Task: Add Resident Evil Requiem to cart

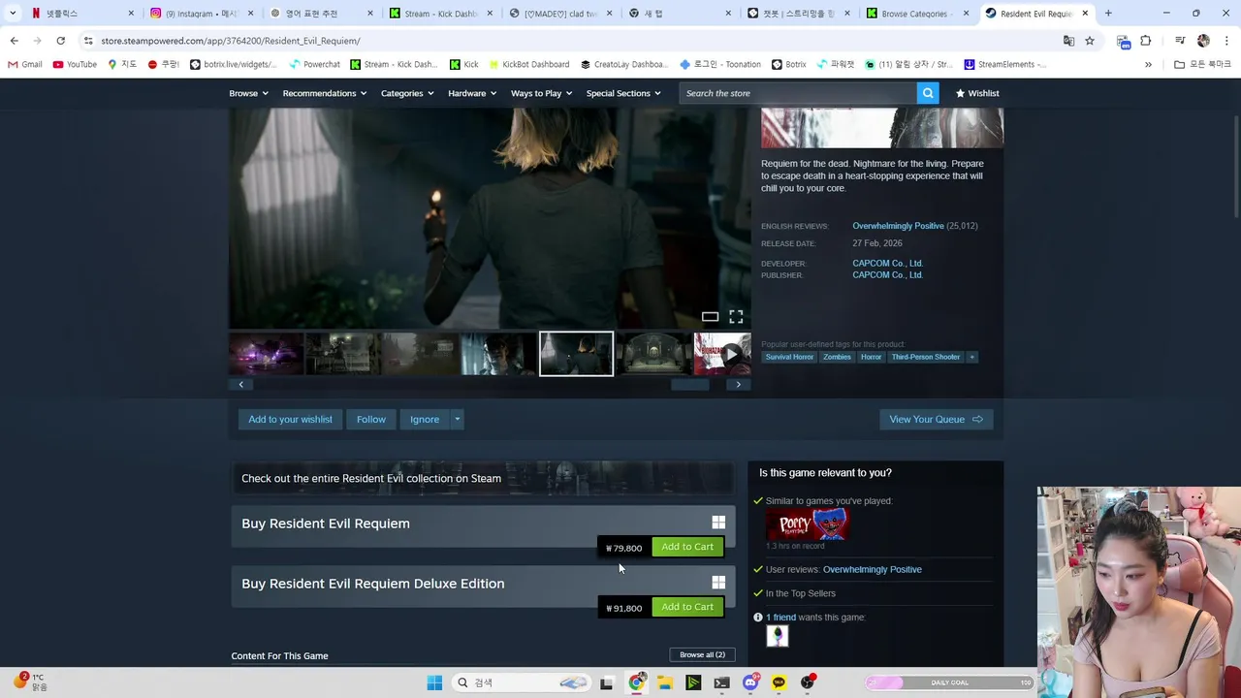Action: click(x=687, y=547)
